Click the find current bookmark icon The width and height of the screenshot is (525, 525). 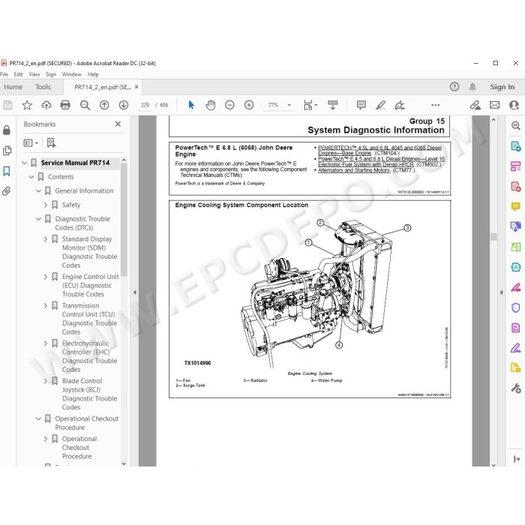pos(51,143)
